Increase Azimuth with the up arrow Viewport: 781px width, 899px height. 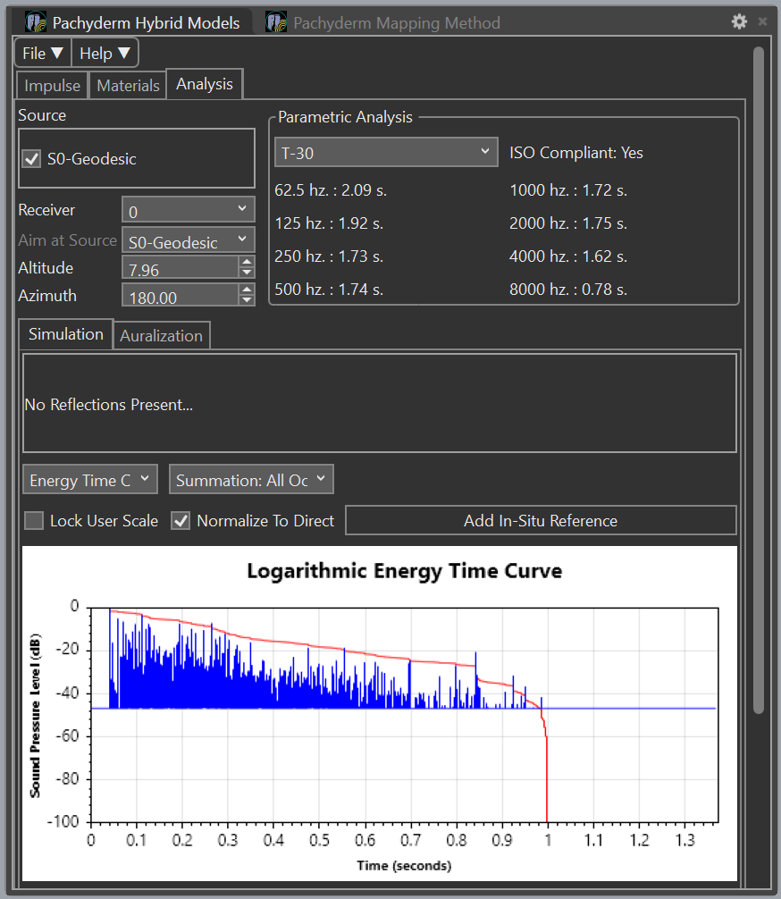tap(247, 290)
